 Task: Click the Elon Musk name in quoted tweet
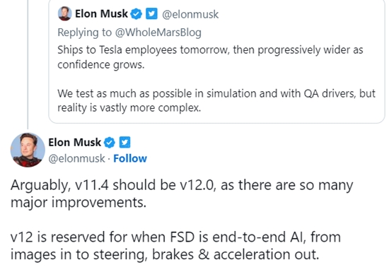[x=101, y=13]
